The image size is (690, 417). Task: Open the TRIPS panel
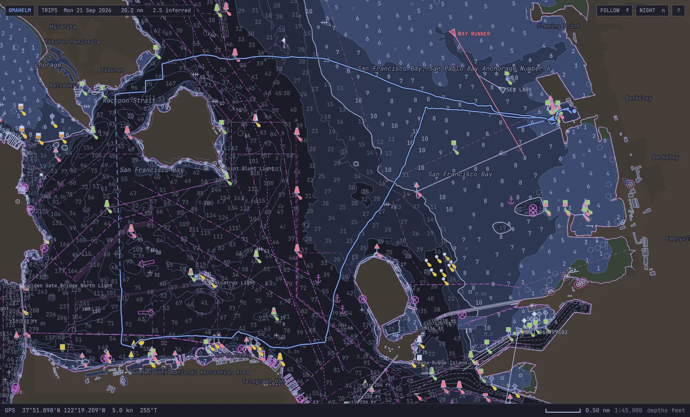pyautogui.click(x=49, y=10)
